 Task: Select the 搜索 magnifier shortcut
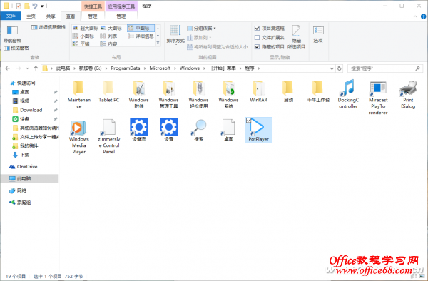pos(198,130)
